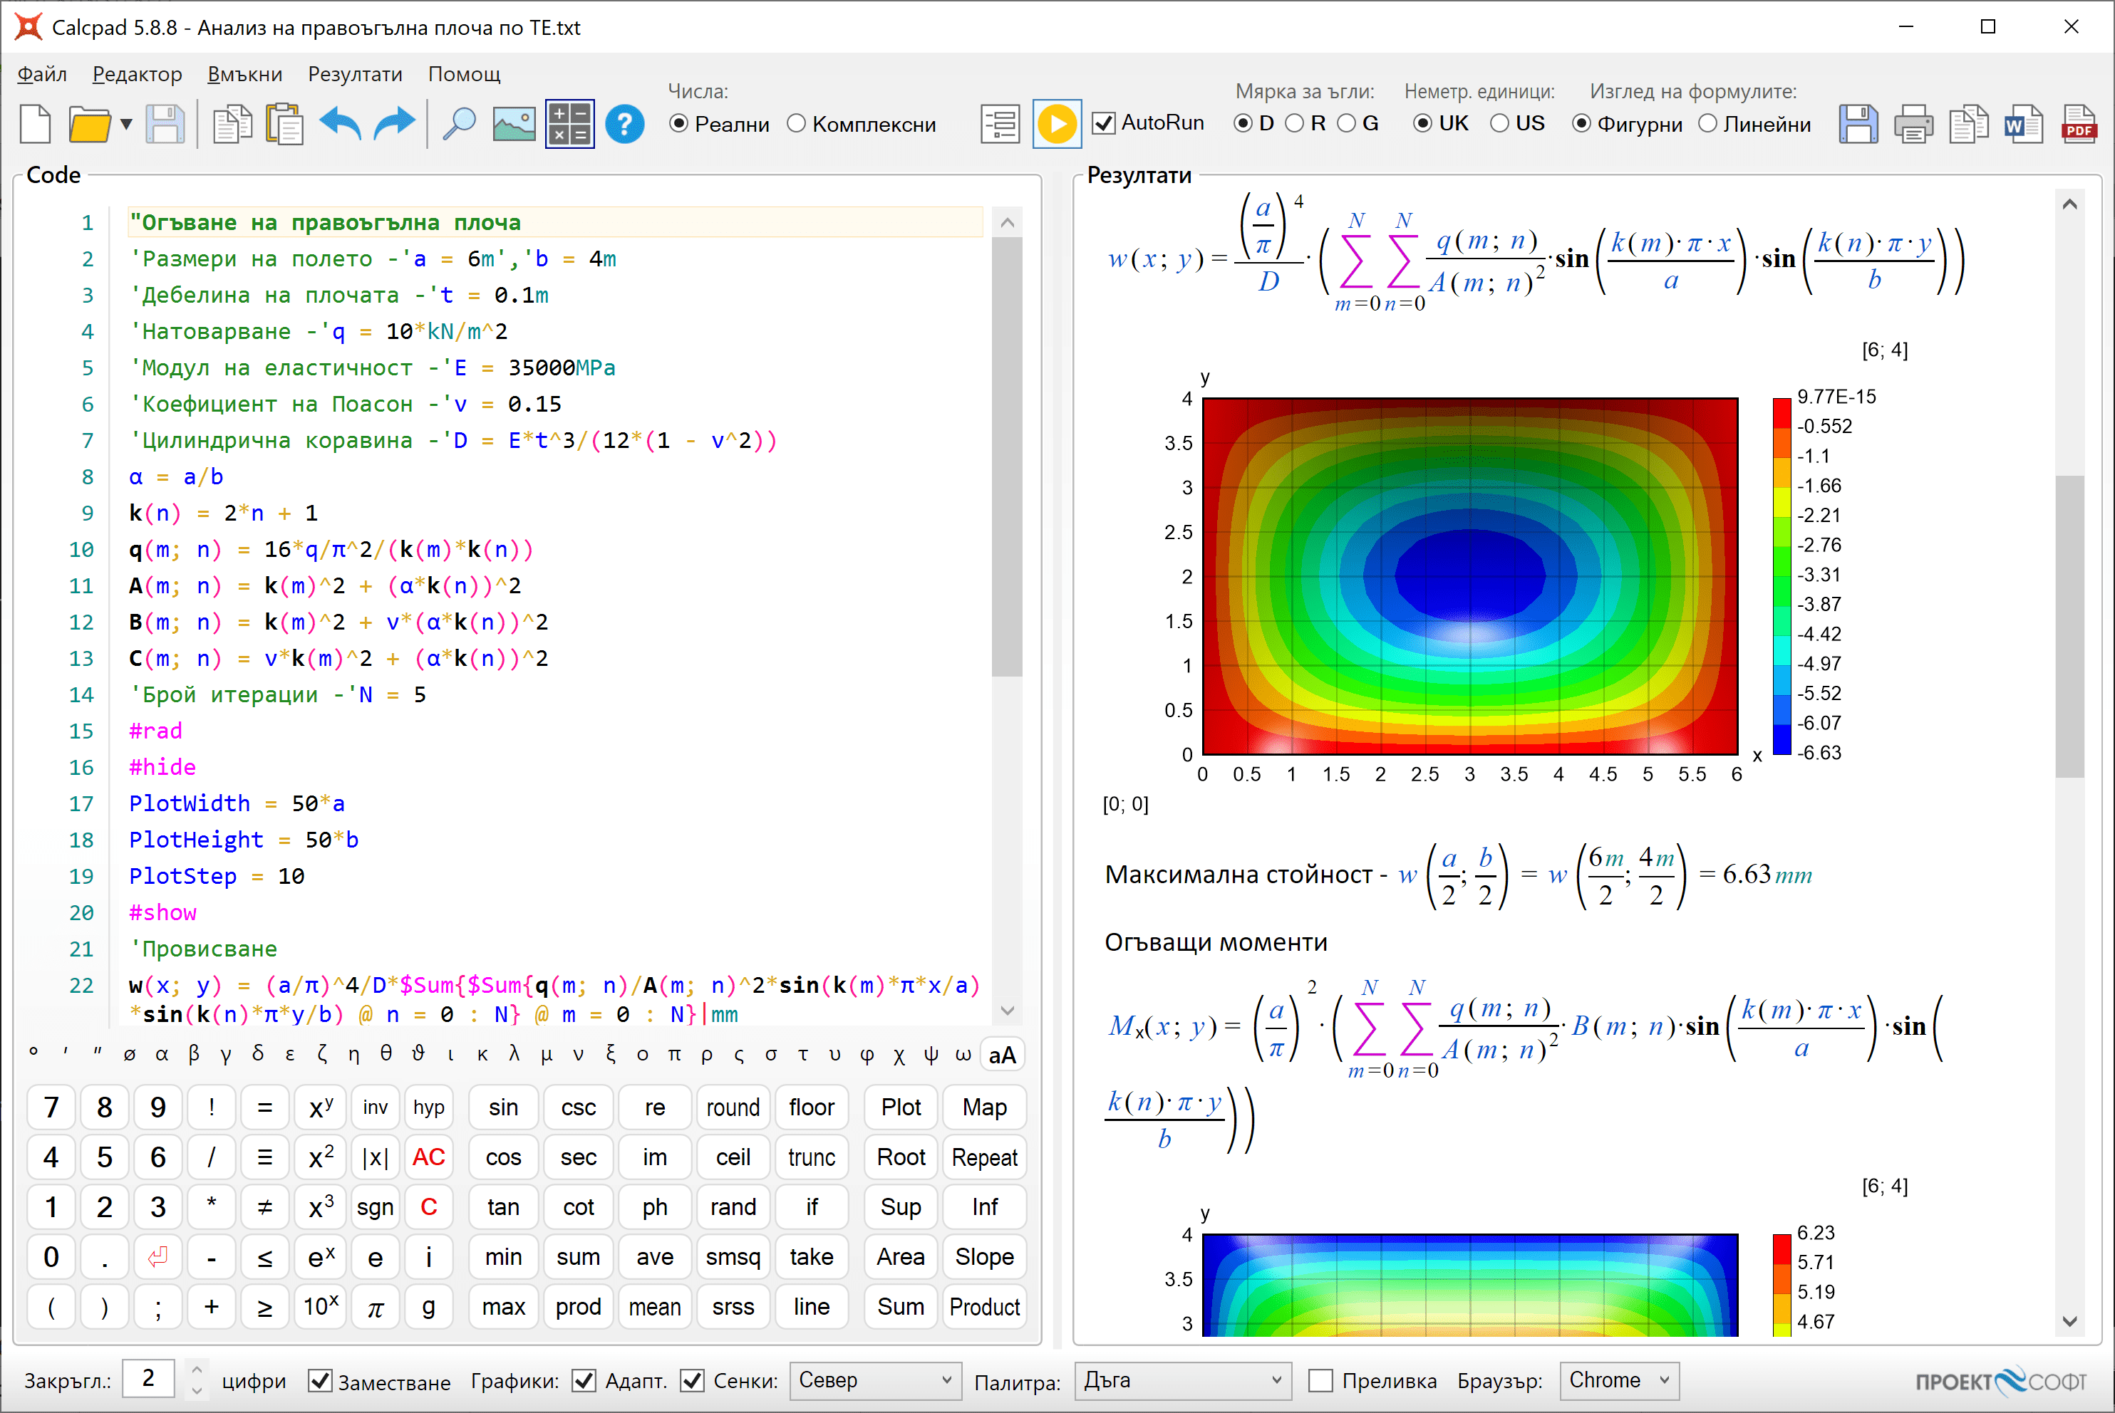This screenshot has height=1413, width=2115.
Task: Paste using the clipboard toolbar icon
Action: [x=285, y=125]
